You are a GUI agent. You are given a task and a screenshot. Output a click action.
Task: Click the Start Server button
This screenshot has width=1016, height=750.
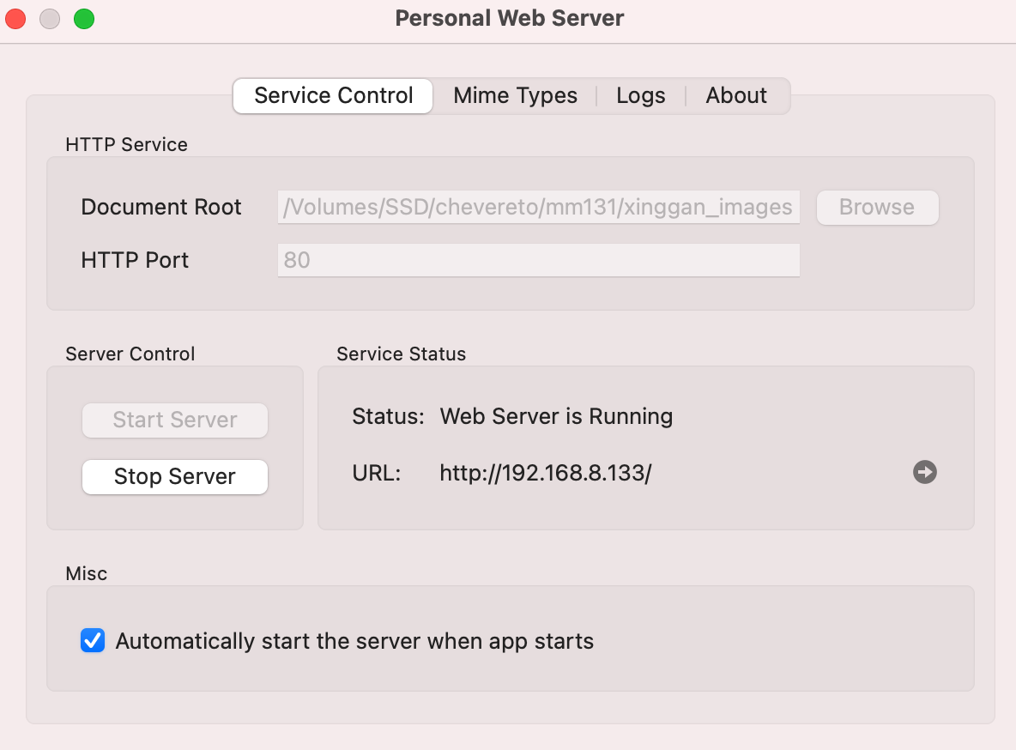[x=175, y=420]
